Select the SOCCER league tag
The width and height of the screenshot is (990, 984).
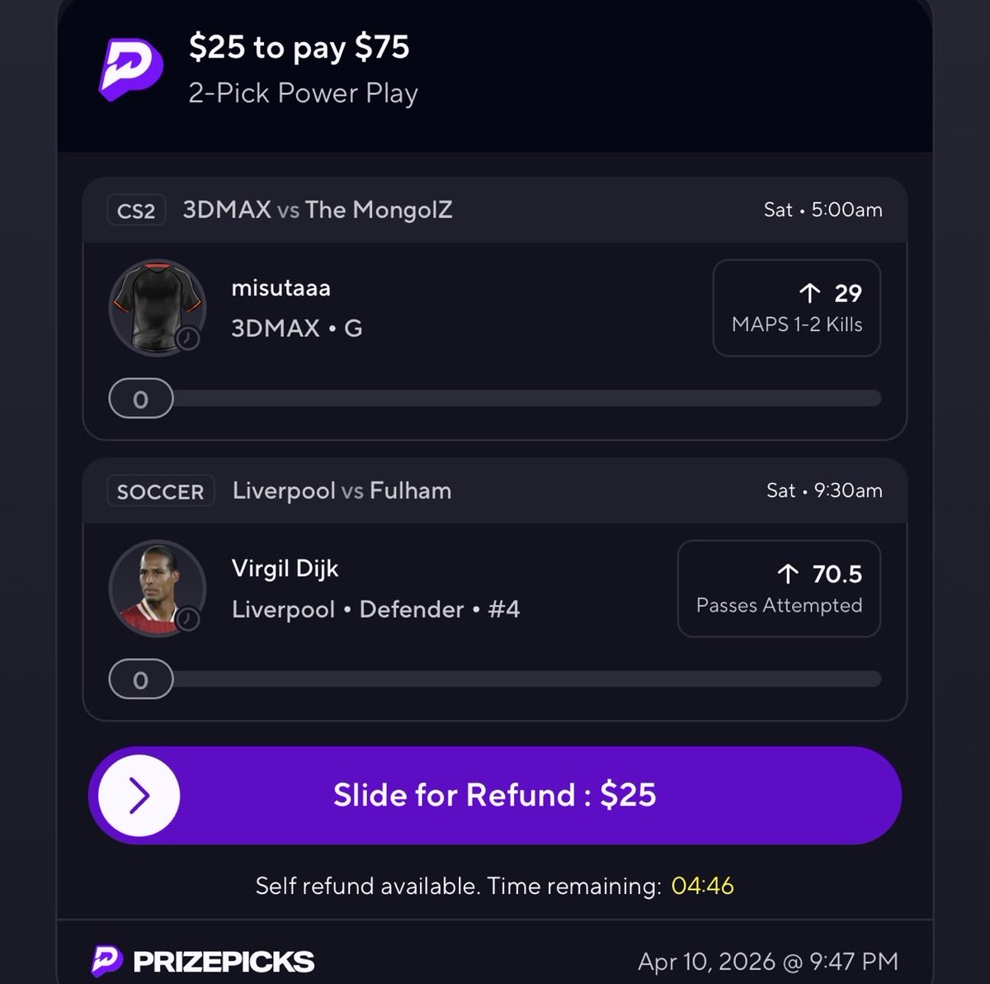[161, 491]
